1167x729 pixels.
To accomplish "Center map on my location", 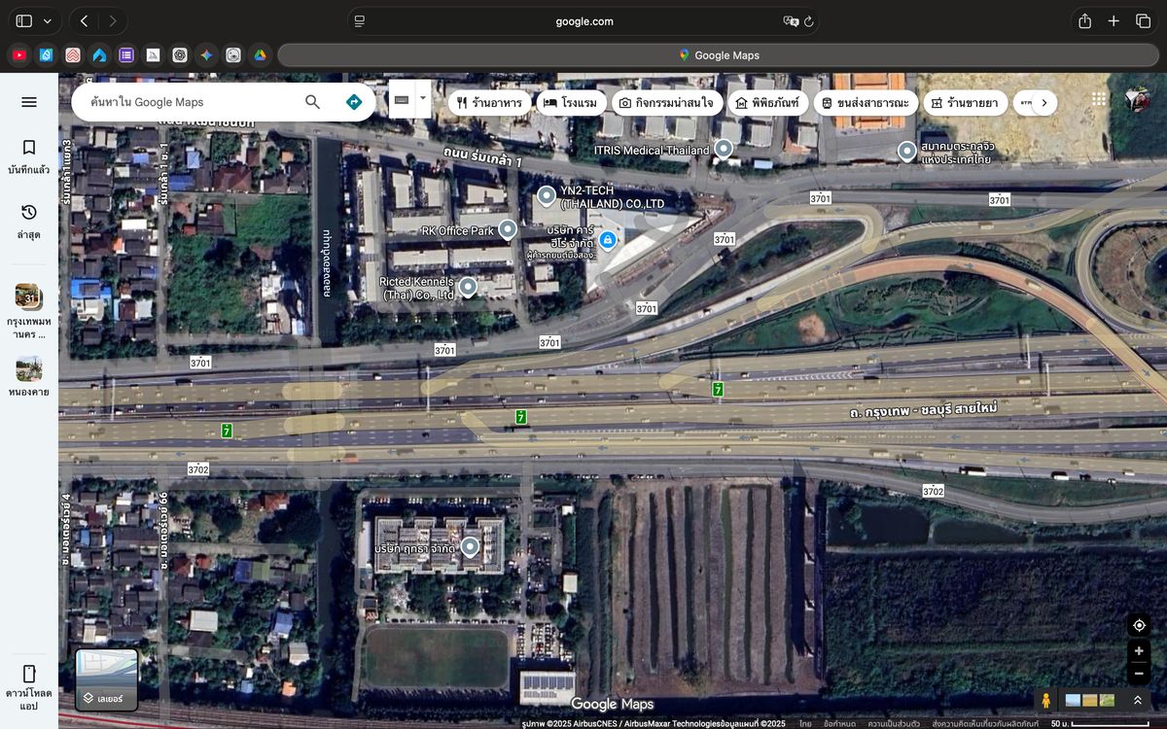I will 1138,625.
